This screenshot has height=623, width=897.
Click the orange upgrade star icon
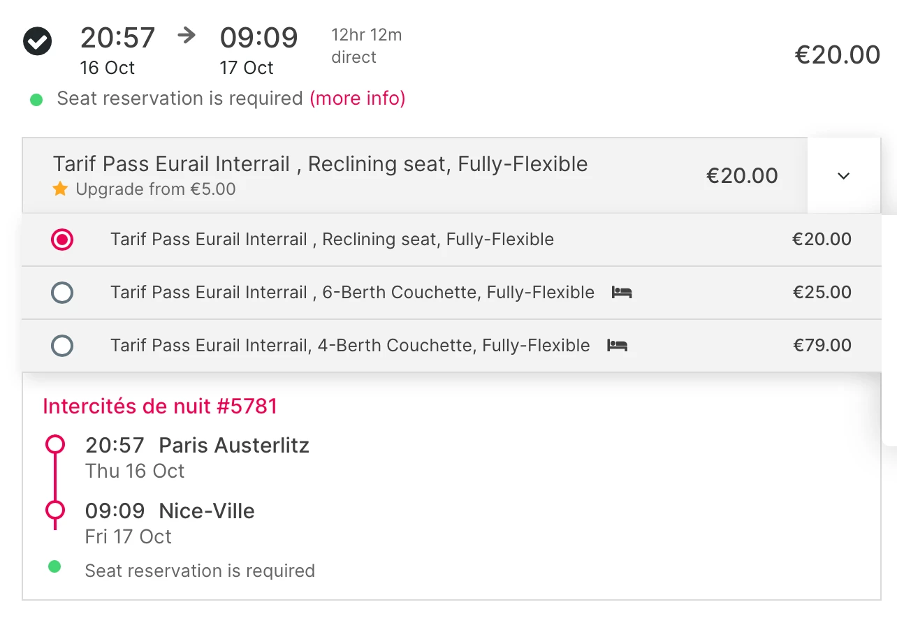[x=60, y=189]
